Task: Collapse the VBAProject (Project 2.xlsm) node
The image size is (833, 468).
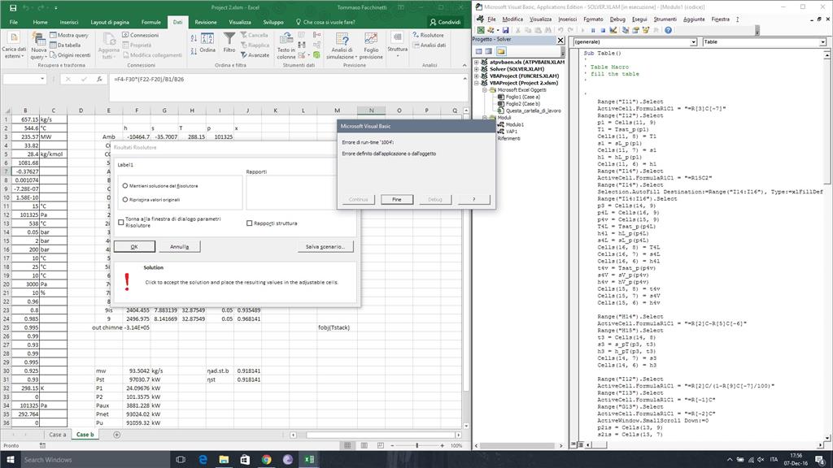Action: [477, 83]
